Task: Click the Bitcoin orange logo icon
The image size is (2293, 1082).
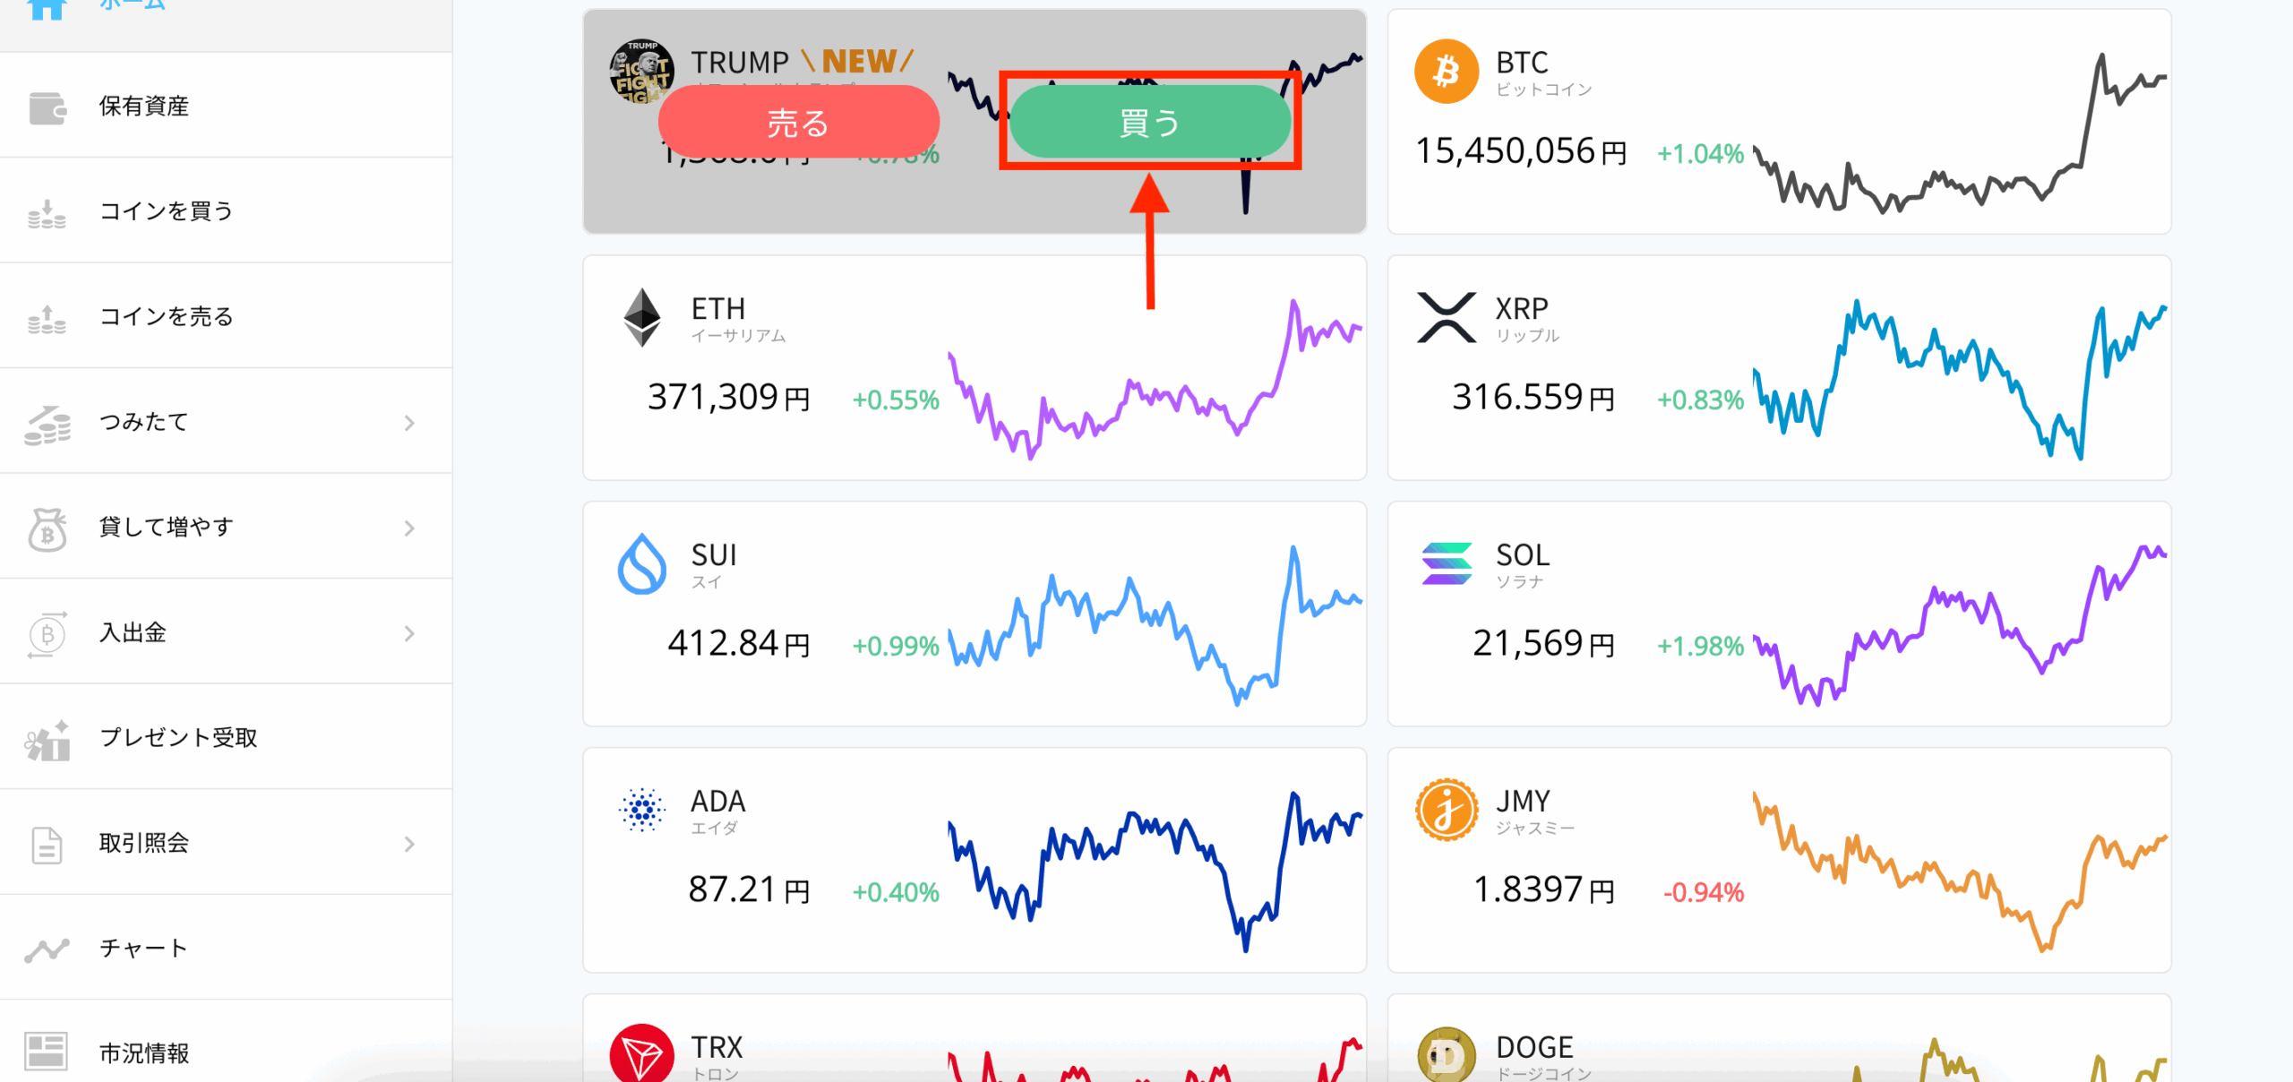Action: (x=1446, y=72)
